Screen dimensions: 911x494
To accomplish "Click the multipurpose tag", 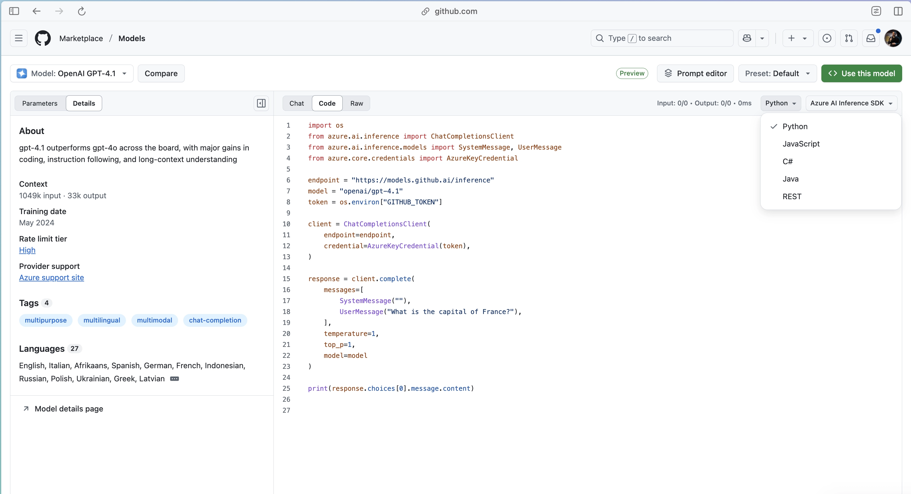I will [x=46, y=320].
